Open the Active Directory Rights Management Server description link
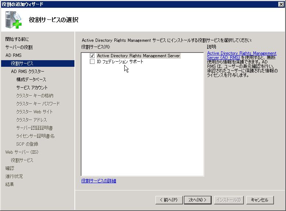Viewport: 286px width, 211px height. click(x=242, y=55)
